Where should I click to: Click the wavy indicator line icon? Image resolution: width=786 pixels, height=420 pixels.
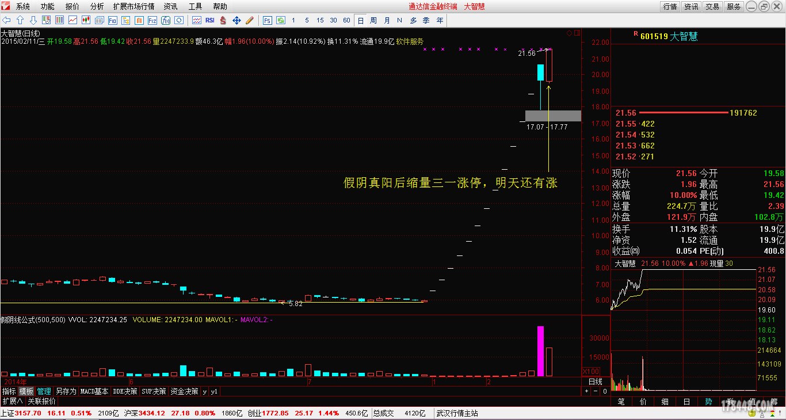(197, 20)
